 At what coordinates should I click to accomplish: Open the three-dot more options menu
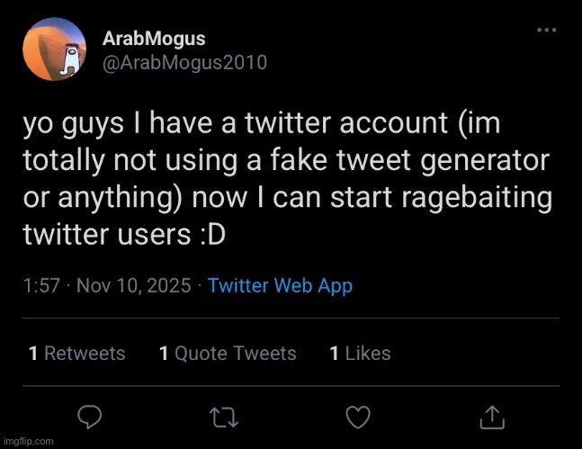pyautogui.click(x=546, y=31)
